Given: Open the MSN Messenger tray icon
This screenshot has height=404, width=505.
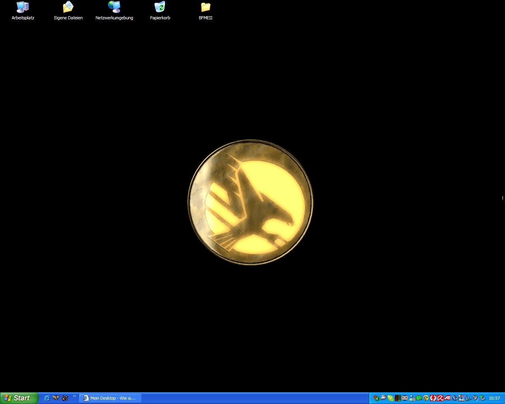Looking at the screenshot, I should (x=412, y=398).
